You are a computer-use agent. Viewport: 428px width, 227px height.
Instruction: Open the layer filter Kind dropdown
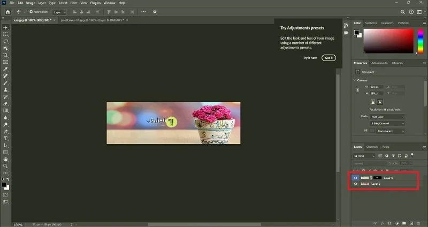pos(364,156)
